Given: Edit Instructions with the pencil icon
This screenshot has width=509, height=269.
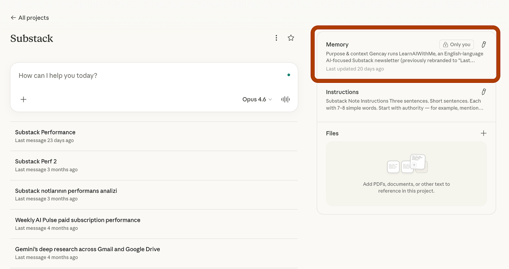Looking at the screenshot, I should tap(484, 92).
